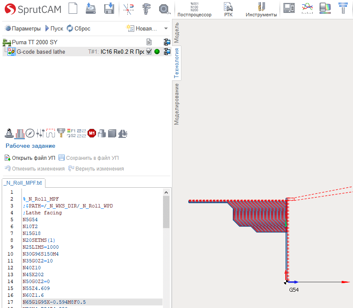Viewport: 353px width, 308px height.
Task: Open the double-lines transformation icon tab
Action: tap(81, 133)
